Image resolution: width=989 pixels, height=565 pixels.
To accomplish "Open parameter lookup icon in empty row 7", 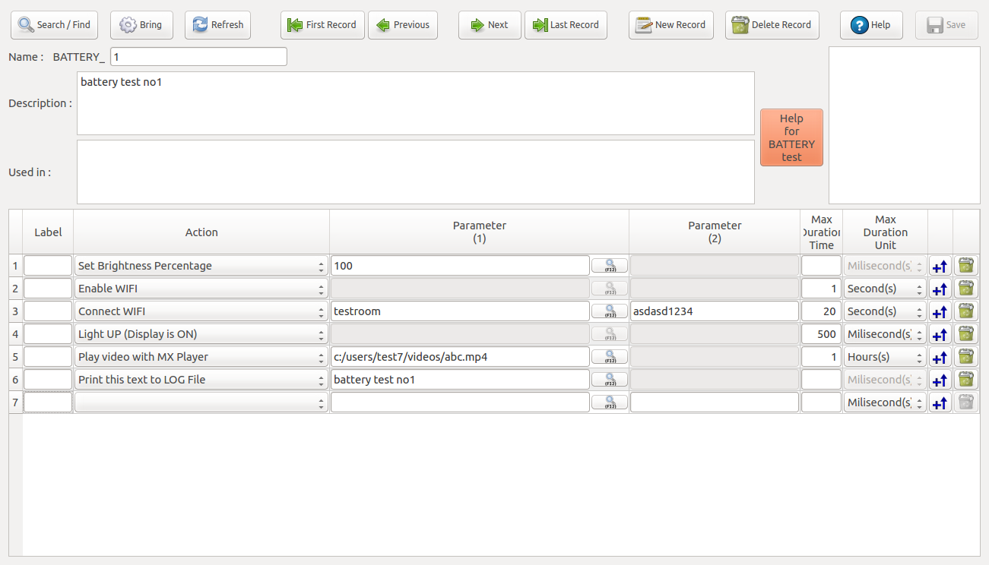I will 610,402.
